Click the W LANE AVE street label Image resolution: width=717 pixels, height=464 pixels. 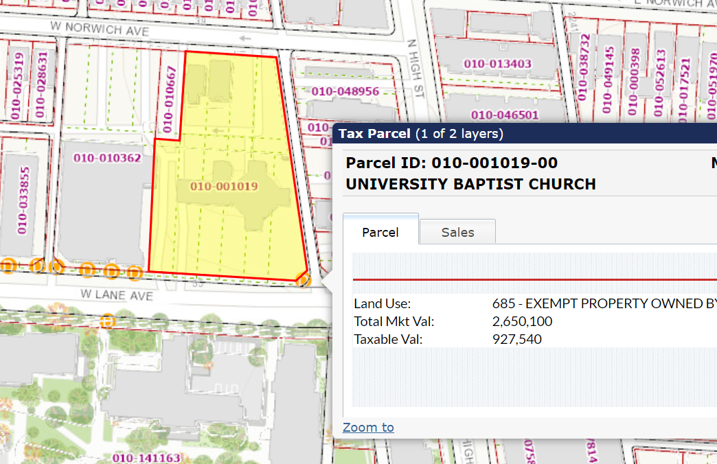[x=117, y=295]
